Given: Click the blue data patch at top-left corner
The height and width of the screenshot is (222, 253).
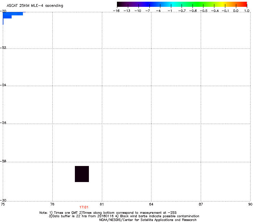Looking at the screenshot, I should [13, 15].
